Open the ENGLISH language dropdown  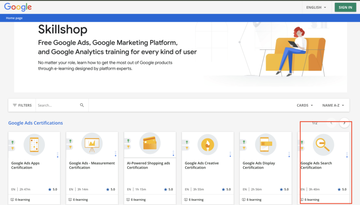pyautogui.click(x=316, y=7)
